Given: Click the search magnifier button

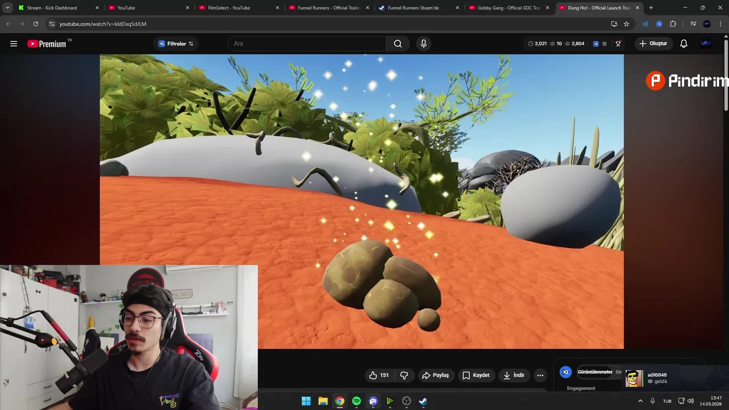Looking at the screenshot, I should (398, 44).
